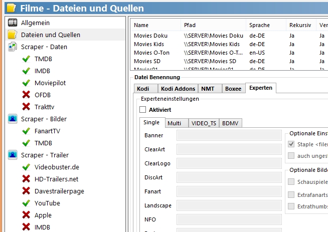Open Scraper - Daten section
The width and height of the screenshot is (328, 232).
click(x=44, y=47)
